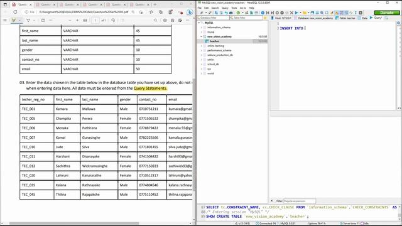The image size is (402, 226).
Task: Click the SHOW CREATE TABLE log line
Action: (257, 217)
